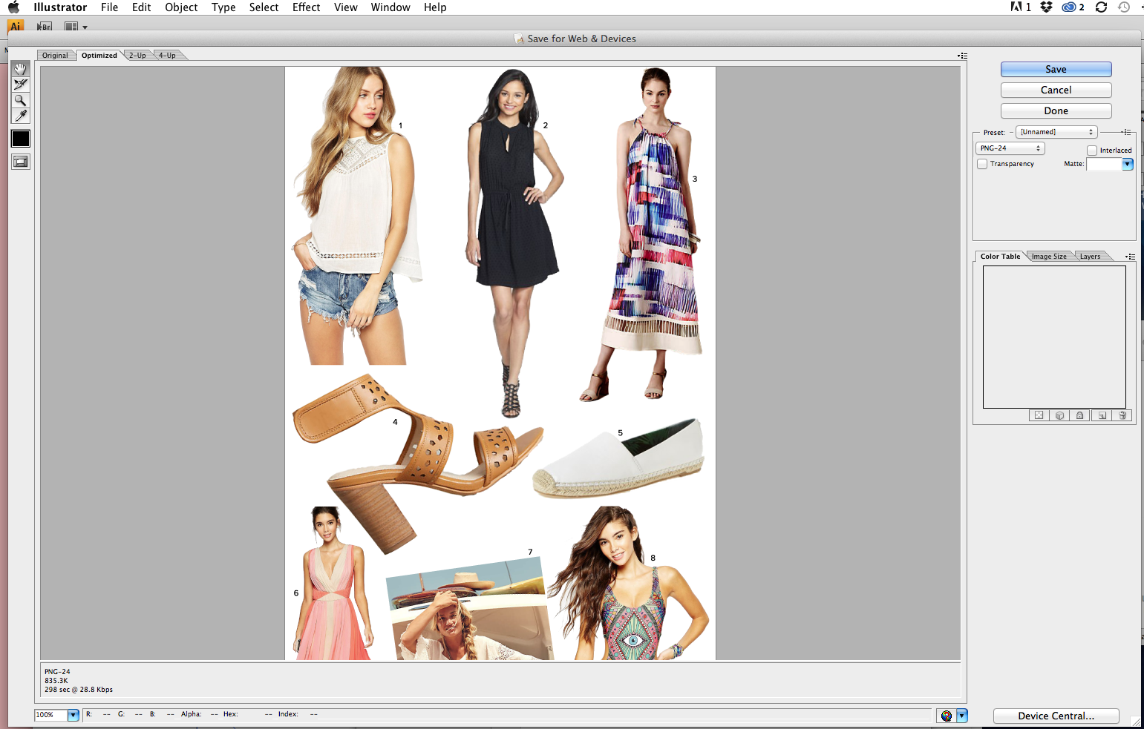
Task: Open the Window menu
Action: pos(390,7)
